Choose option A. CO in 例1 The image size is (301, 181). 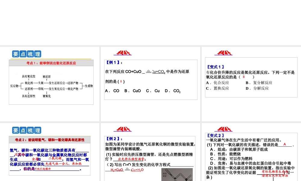(112, 91)
